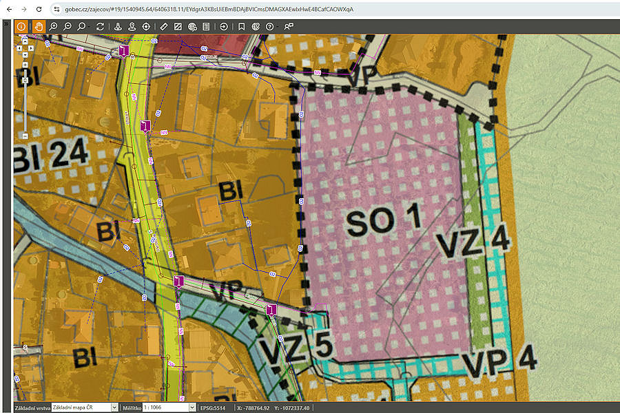The height and width of the screenshot is (413, 620).
Task: Open the globe search tool
Action: (x=192, y=26)
